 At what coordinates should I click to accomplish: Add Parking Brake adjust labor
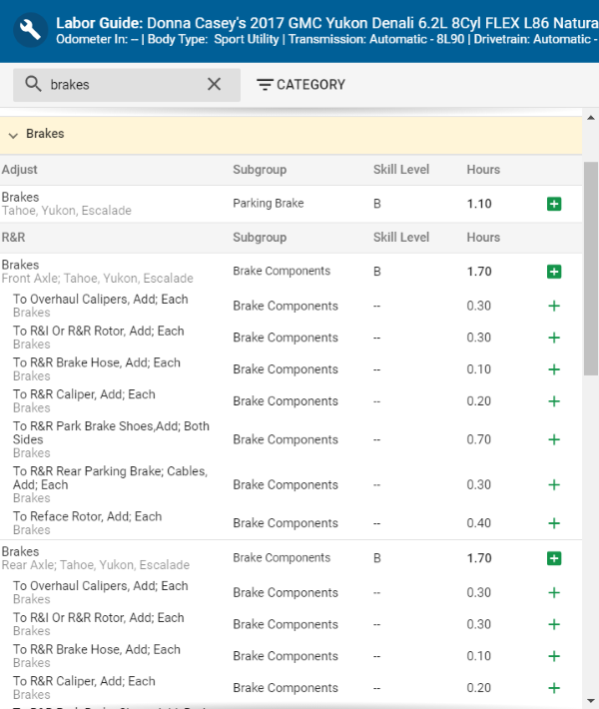554,204
